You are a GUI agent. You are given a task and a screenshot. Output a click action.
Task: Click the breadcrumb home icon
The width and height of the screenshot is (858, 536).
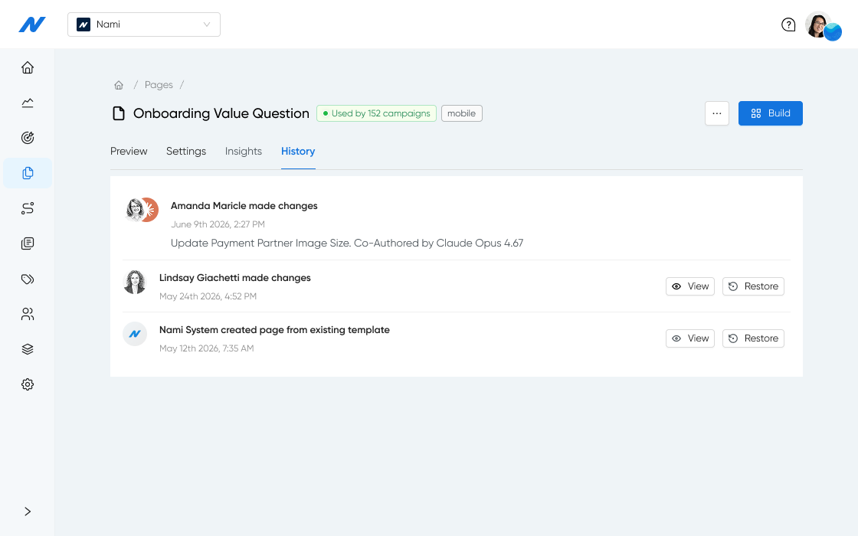[x=119, y=85]
